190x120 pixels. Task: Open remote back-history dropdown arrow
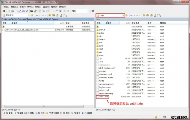(x=134, y=15)
